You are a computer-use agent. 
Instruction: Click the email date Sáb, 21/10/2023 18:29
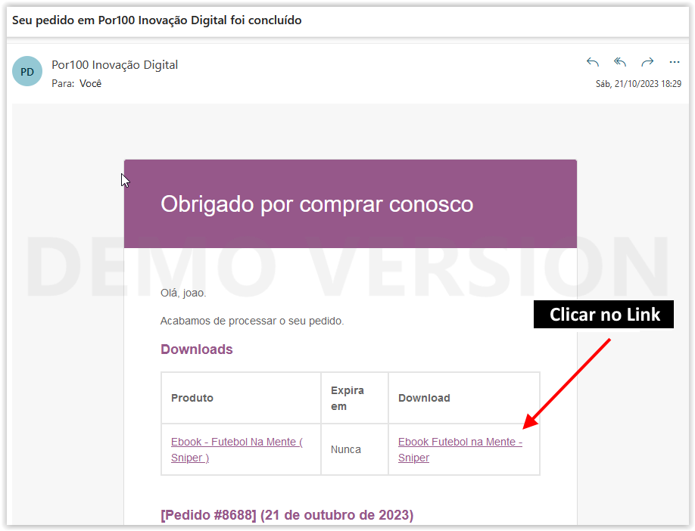(638, 84)
